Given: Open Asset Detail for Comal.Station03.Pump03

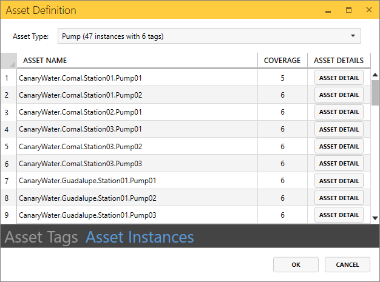Looking at the screenshot, I should pos(339,163).
